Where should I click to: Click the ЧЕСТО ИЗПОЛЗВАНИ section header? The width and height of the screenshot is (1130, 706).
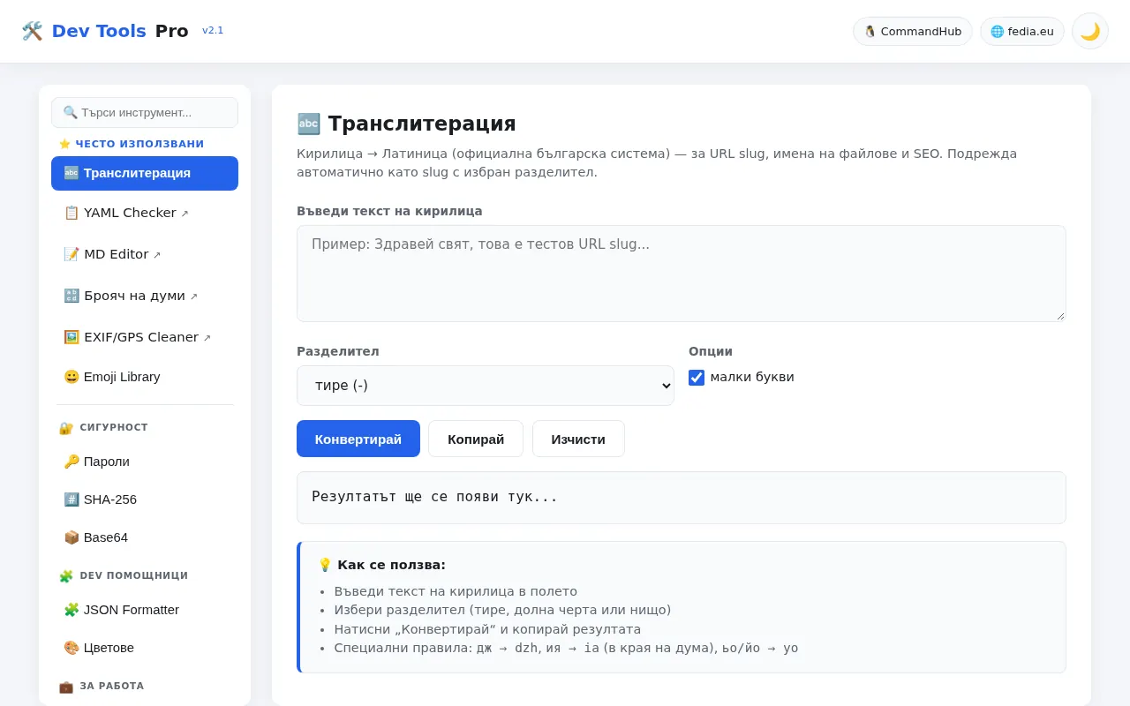click(x=132, y=144)
